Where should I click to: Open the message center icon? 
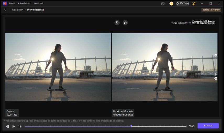[163, 4]
